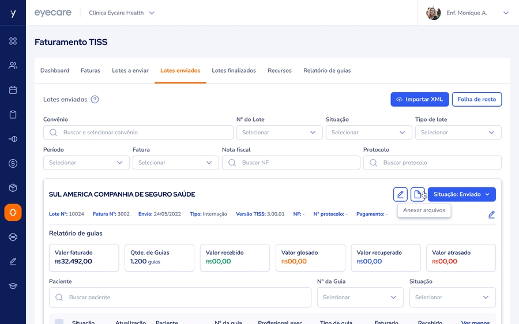The width and height of the screenshot is (519, 324).
Task: Click the Anexar arquivos file icon button
Action: pyautogui.click(x=418, y=194)
